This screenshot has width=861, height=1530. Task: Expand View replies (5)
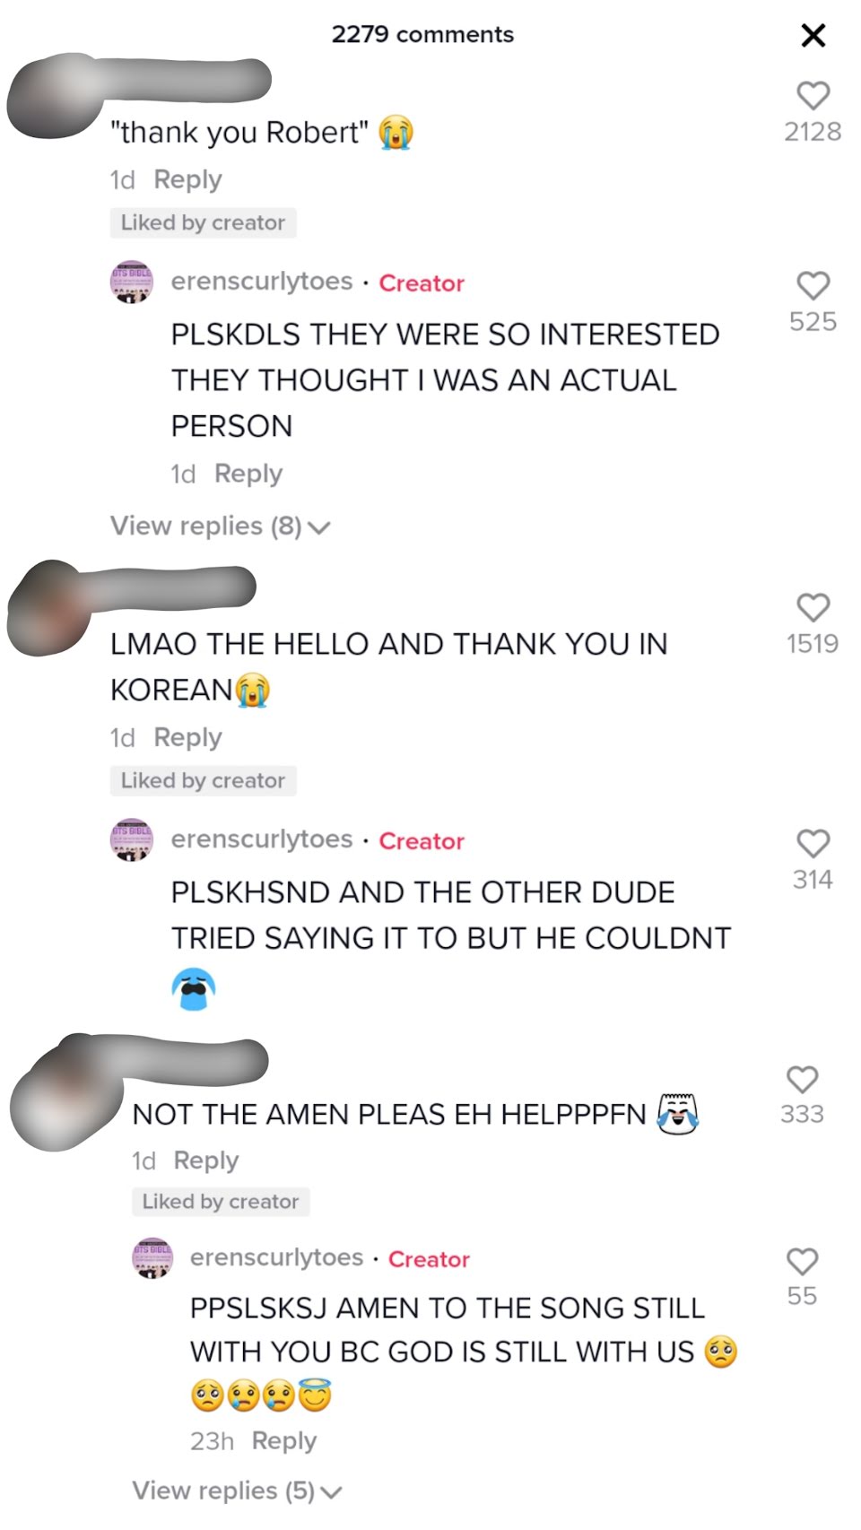[x=238, y=1491]
